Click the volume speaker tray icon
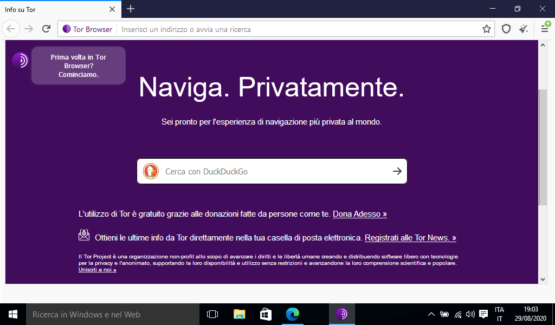 coord(470,314)
